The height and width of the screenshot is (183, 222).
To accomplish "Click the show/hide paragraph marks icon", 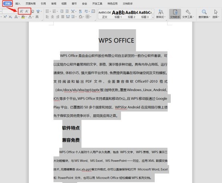I will [86, 11].
